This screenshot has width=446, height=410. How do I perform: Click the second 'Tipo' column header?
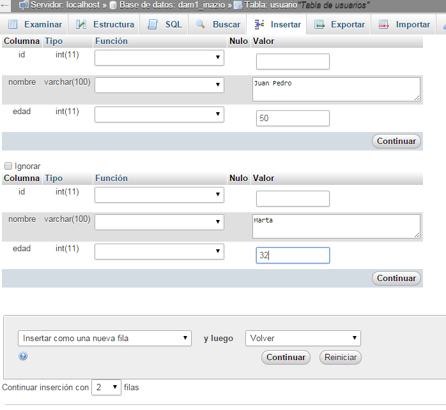pos(54,179)
